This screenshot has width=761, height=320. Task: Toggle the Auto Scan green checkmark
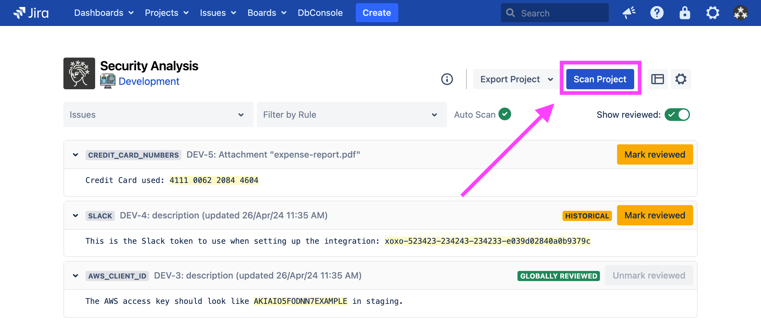pos(504,114)
